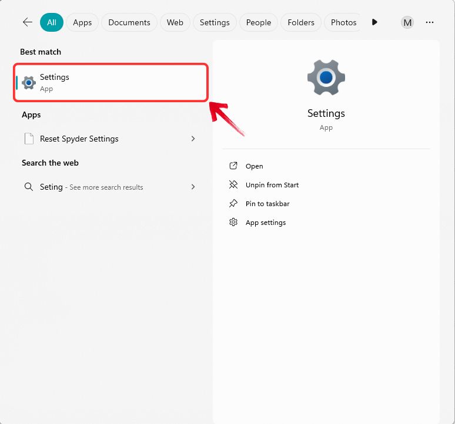Image resolution: width=455 pixels, height=424 pixels.
Task: Switch to the People filter tab
Action: pyautogui.click(x=259, y=22)
